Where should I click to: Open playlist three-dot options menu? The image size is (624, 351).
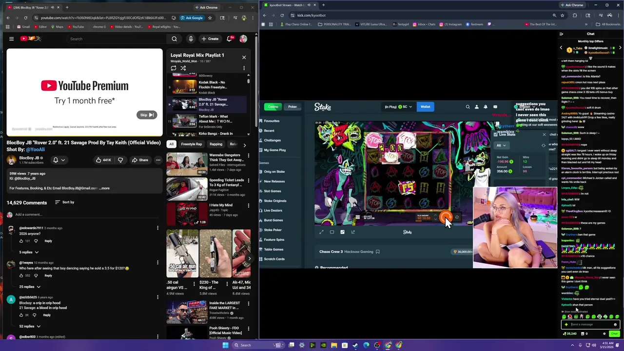pos(244,68)
